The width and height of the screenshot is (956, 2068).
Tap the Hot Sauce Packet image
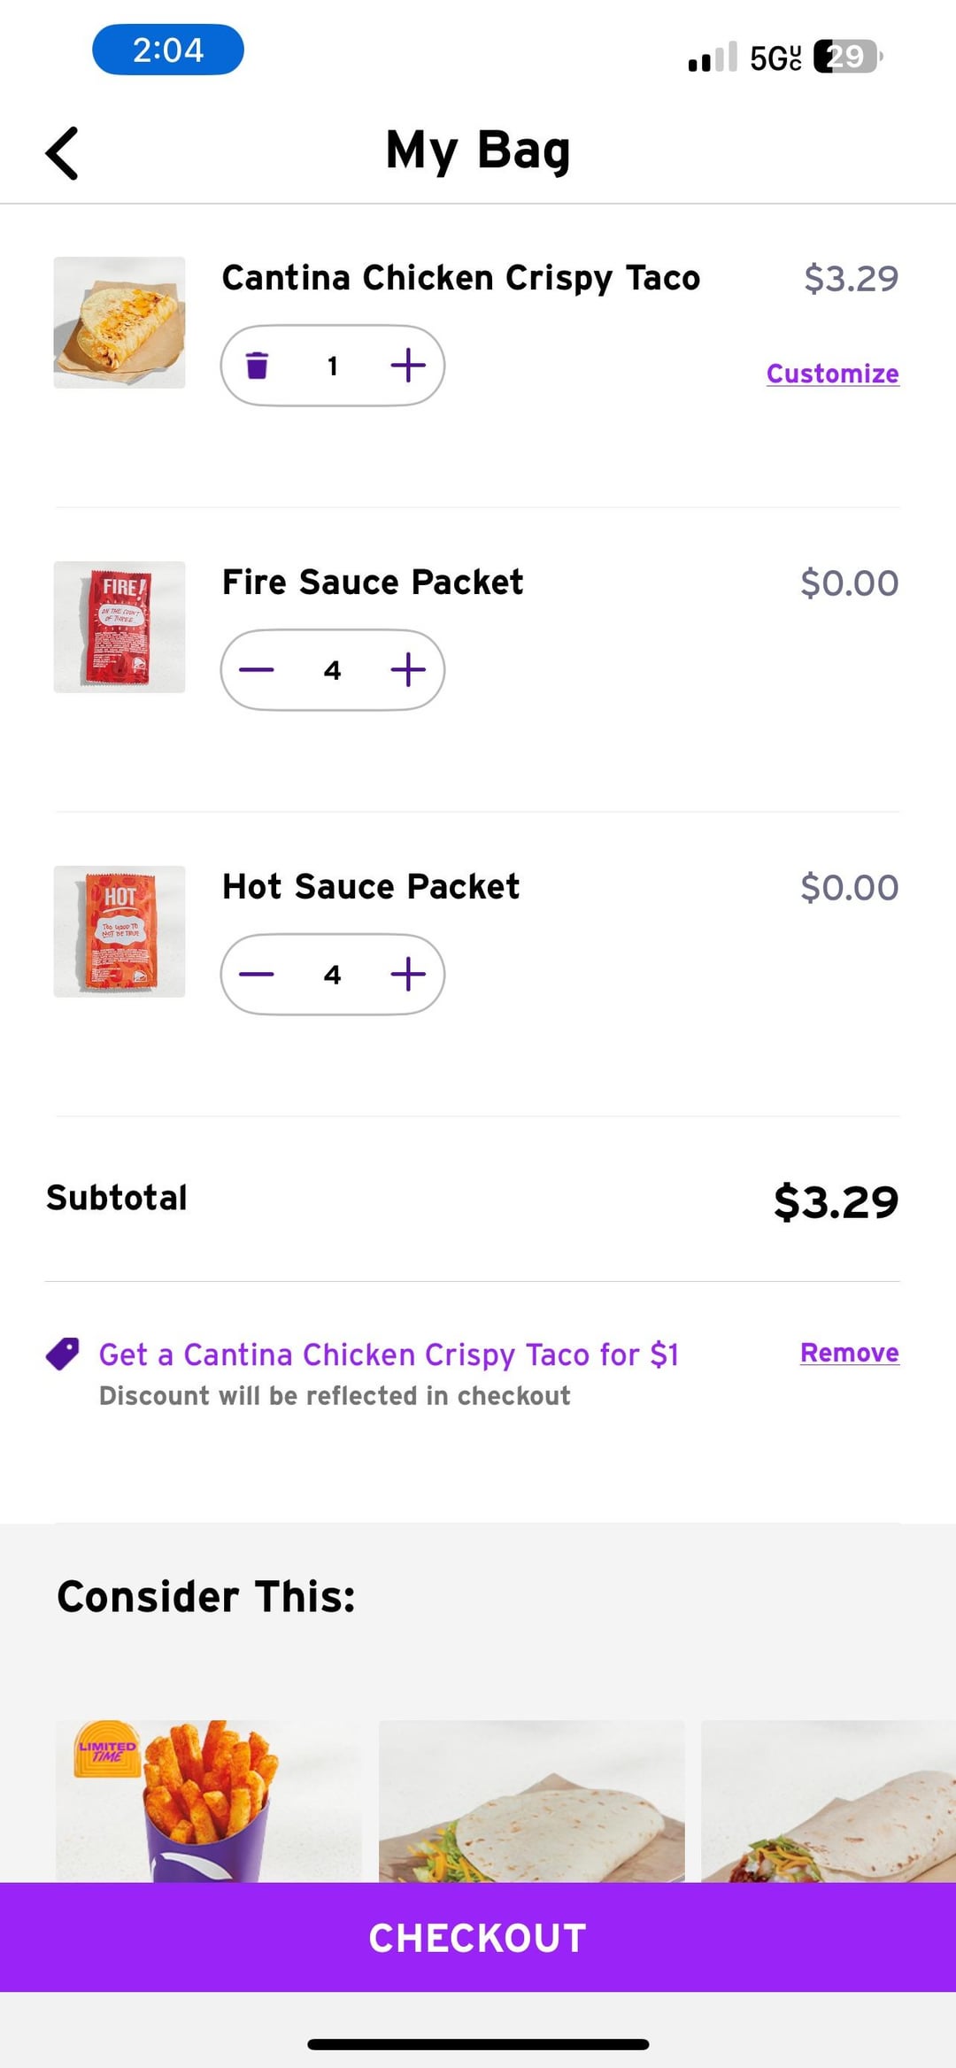tap(119, 931)
